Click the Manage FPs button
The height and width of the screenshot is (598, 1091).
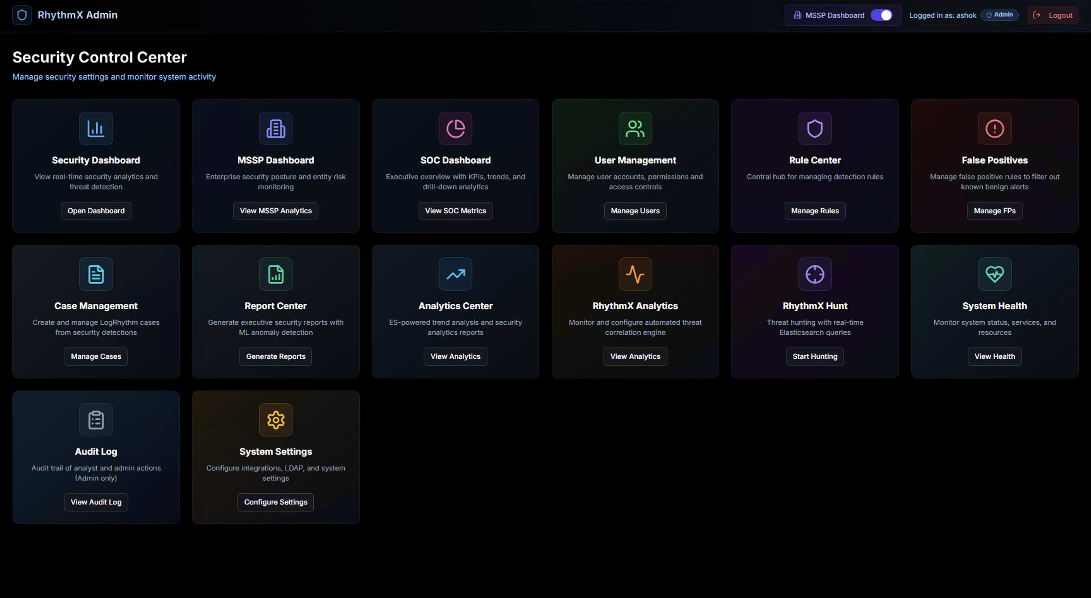coord(994,211)
